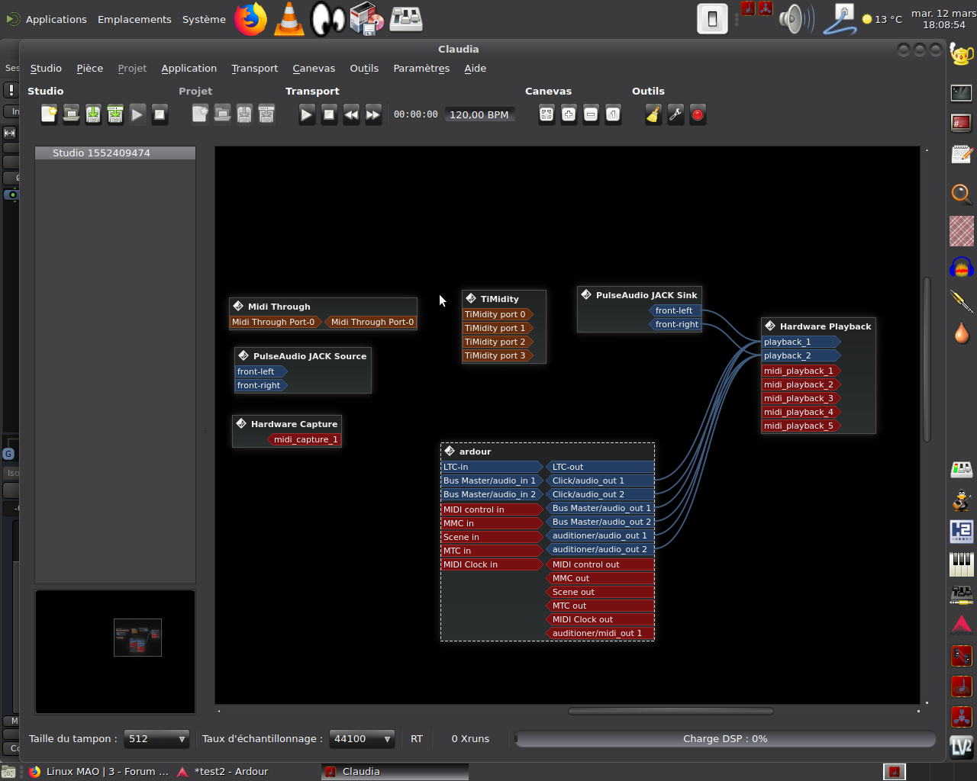Open the buffer size 512 dropdown
The width and height of the screenshot is (977, 781).
pyautogui.click(x=156, y=739)
